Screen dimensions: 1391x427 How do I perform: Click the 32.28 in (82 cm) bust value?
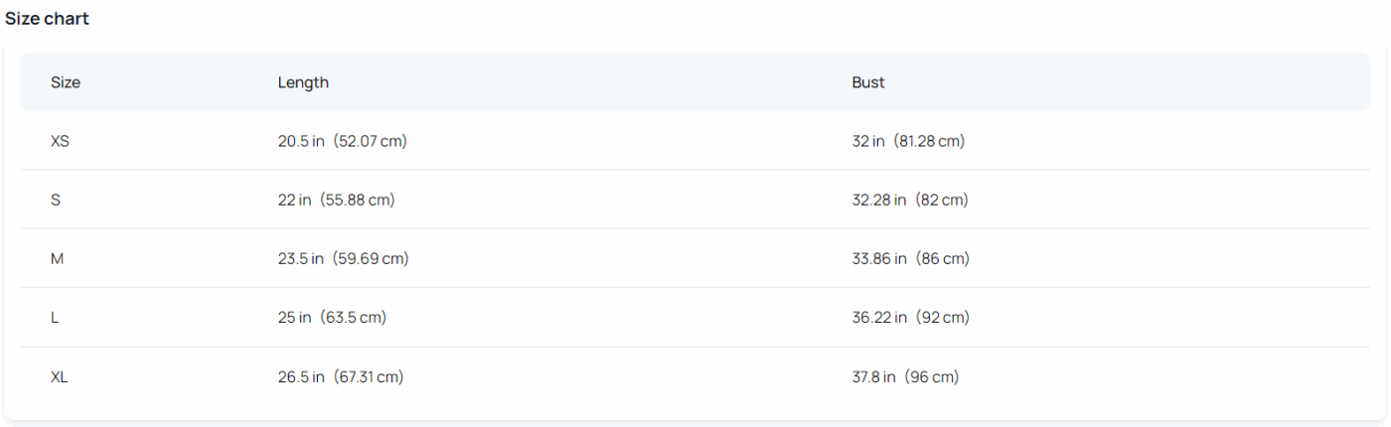910,200
